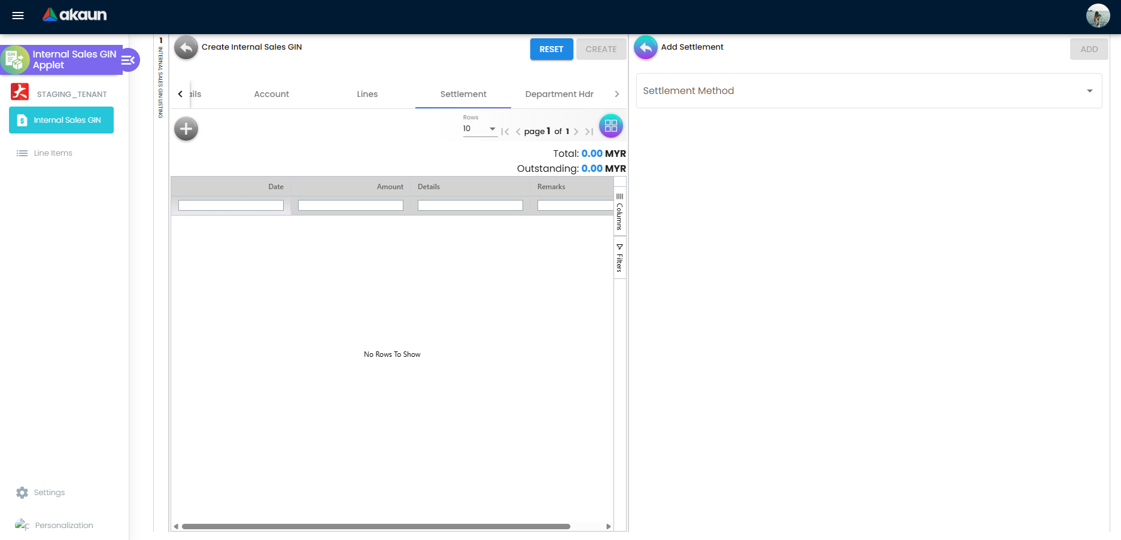Image resolution: width=1121 pixels, height=540 pixels.
Task: Click the Line Items list icon
Action: coord(22,153)
